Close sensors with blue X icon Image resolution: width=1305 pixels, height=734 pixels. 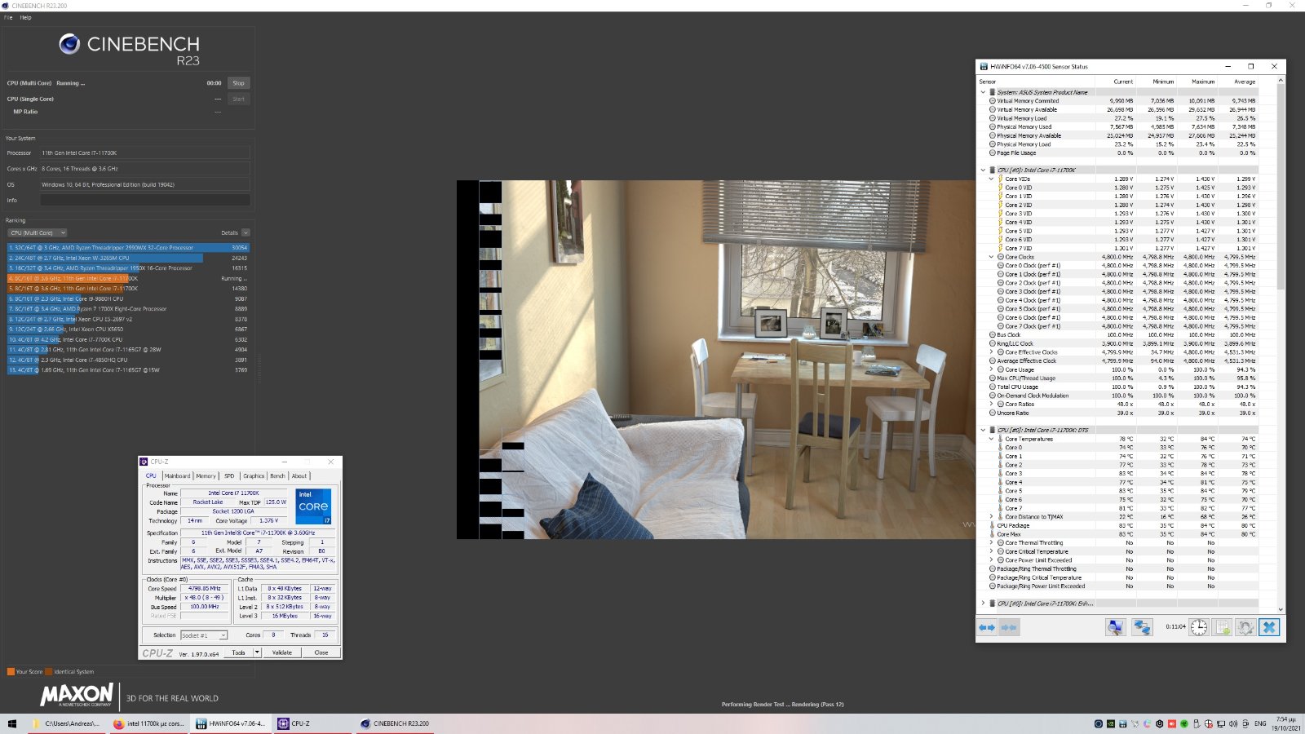point(1268,627)
